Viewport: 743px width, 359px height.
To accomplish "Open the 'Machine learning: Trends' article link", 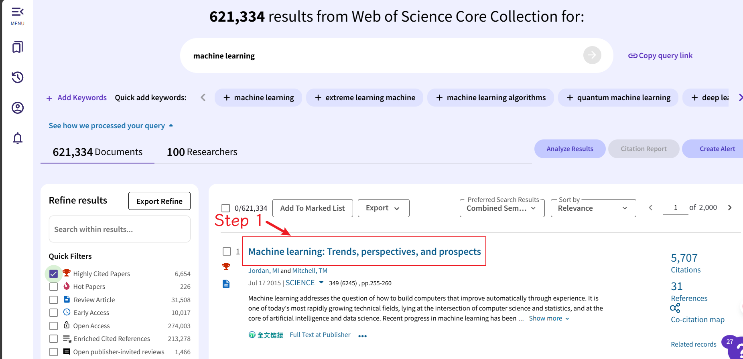I will [x=364, y=252].
